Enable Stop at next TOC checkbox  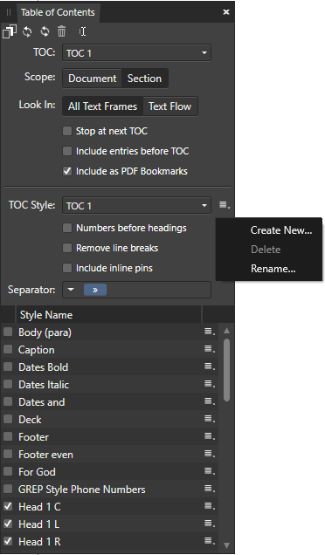[x=67, y=131]
